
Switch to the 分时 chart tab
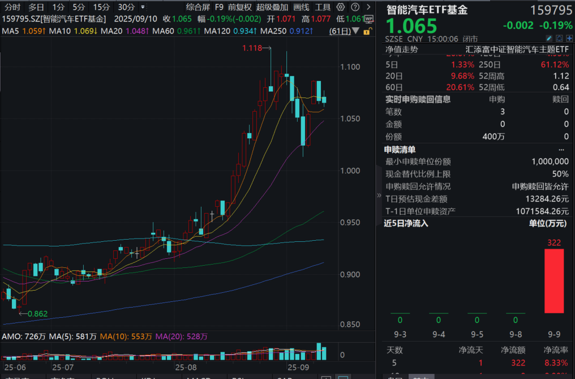[11, 7]
